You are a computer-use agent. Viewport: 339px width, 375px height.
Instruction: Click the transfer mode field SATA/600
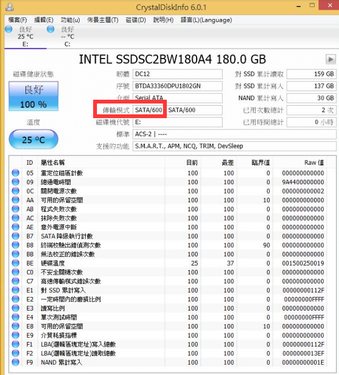178,110
